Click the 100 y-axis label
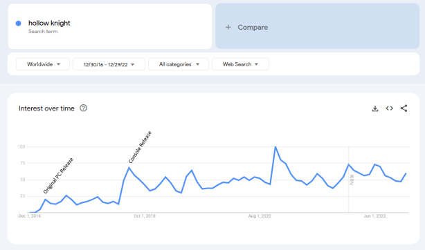 (21, 146)
